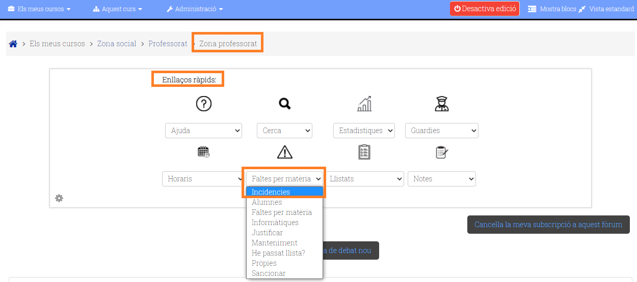This screenshot has height=282, width=637.
Task: Open the Administració menu
Action: point(195,9)
